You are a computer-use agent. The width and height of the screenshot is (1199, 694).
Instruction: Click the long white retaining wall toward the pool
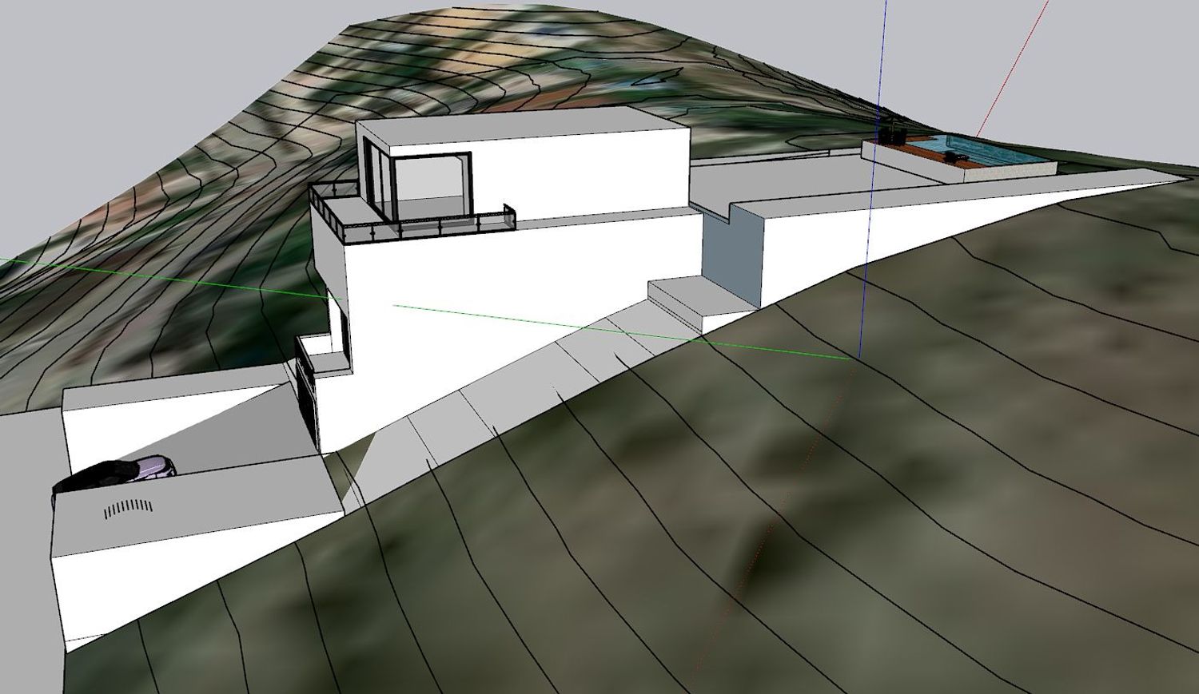point(919,224)
